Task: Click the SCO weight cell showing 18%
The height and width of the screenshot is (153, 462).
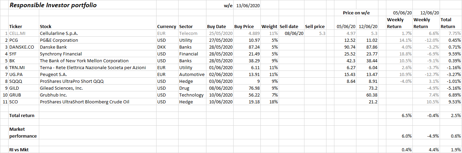Action: coord(273,102)
